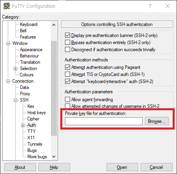Toggle Attempt authentication using Pageant
The height and width of the screenshot is (174, 177).
pyautogui.click(x=67, y=67)
